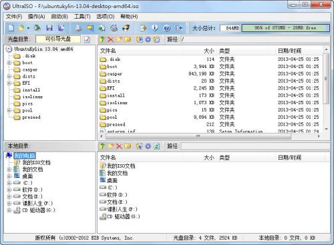Open the 工具(T) menu
The width and height of the screenshot is (334, 245).
point(82,17)
